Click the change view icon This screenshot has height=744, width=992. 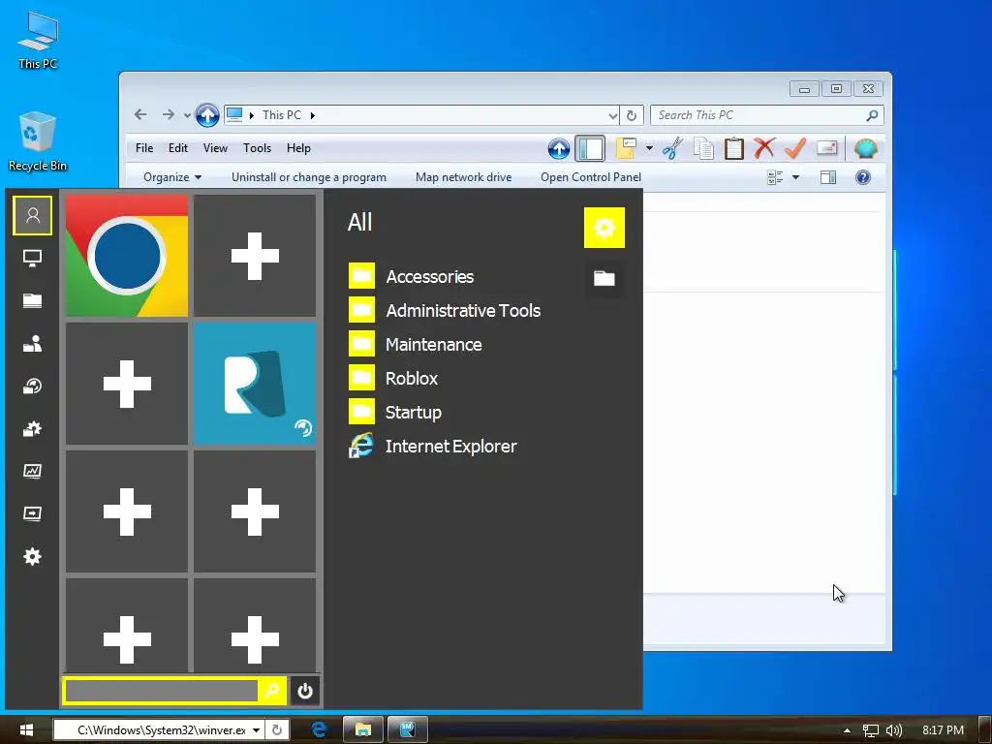(775, 178)
